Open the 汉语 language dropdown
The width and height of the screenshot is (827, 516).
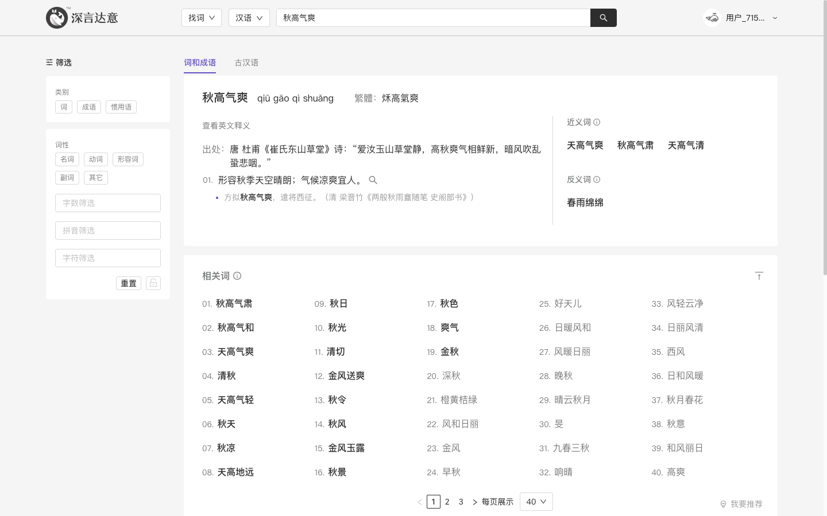(x=249, y=18)
